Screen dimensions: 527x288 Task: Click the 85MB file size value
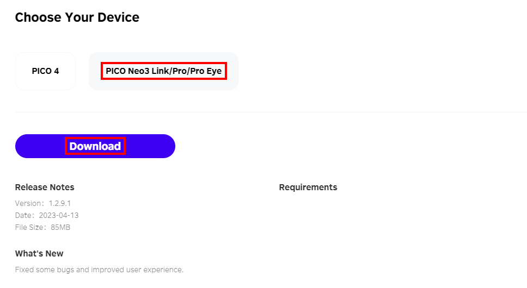coord(60,227)
